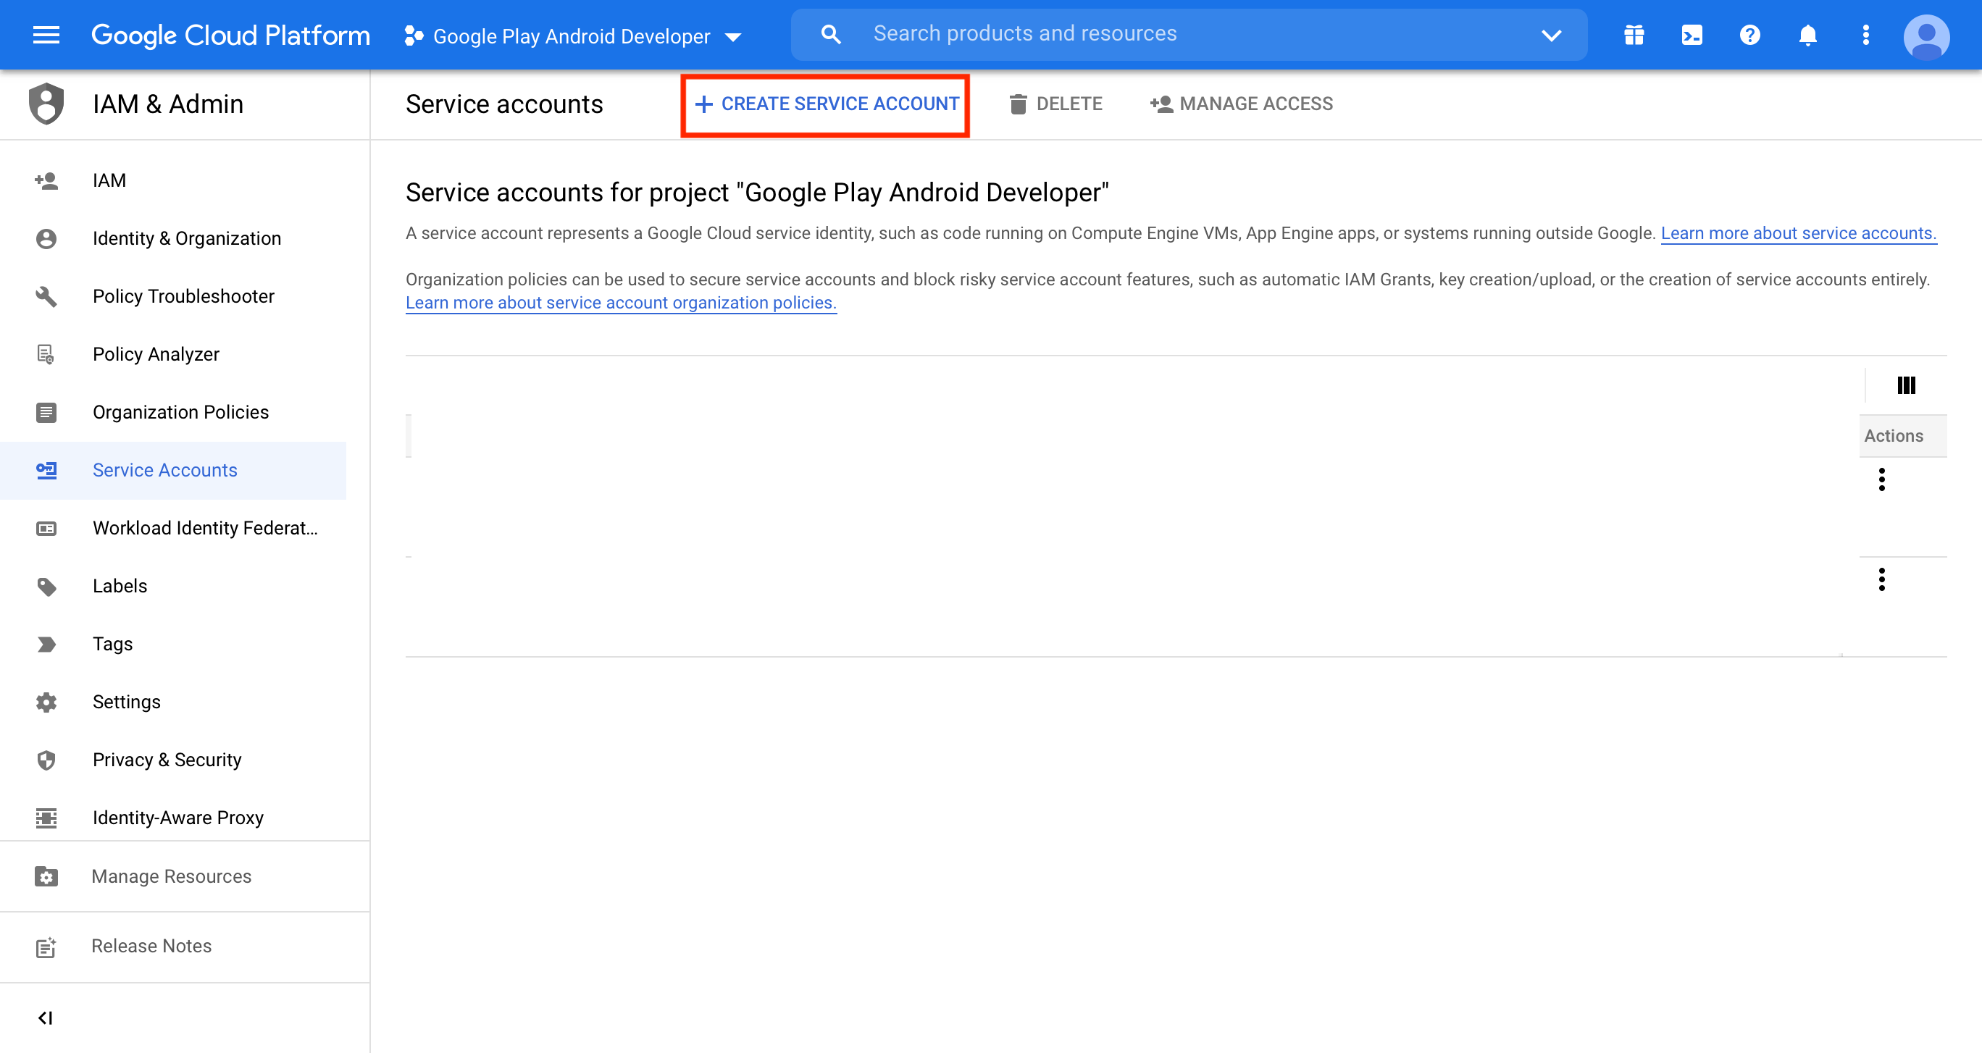The image size is (1982, 1053).
Task: Click the Settings gear icon
Action: [x=46, y=702]
